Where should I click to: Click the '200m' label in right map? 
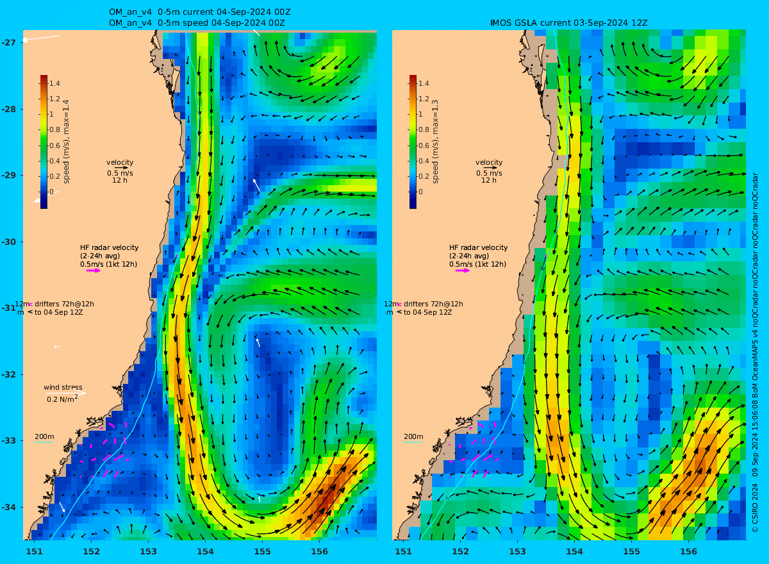(413, 436)
